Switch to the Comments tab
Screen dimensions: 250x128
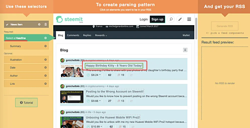[73, 35]
